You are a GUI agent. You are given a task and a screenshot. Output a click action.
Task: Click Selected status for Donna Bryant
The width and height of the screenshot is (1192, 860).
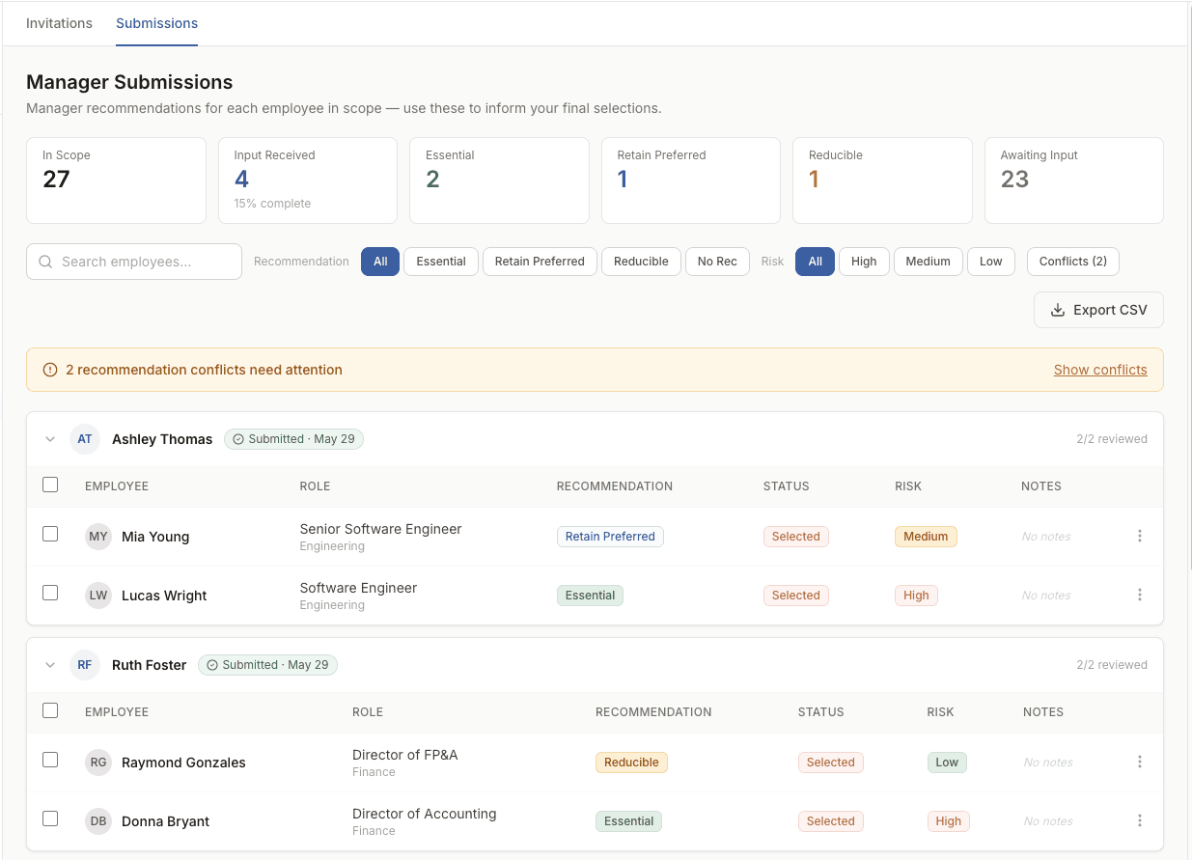[831, 821]
